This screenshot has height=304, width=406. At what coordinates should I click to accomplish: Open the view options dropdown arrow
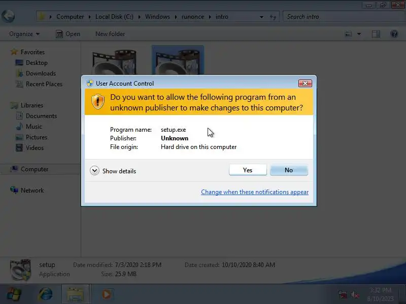[359, 34]
